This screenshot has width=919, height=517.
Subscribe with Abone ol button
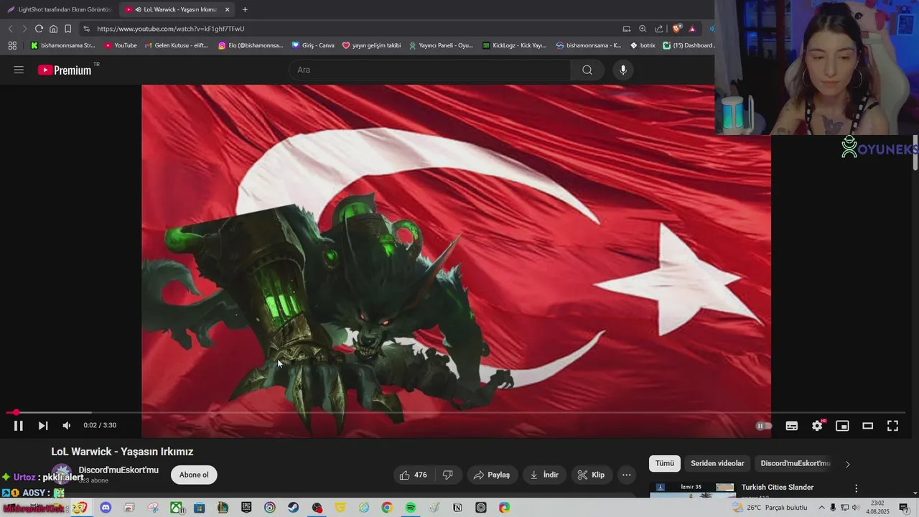pos(194,475)
